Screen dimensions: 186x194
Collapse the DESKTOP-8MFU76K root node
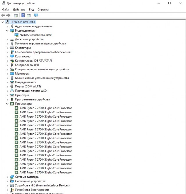point(3,22)
